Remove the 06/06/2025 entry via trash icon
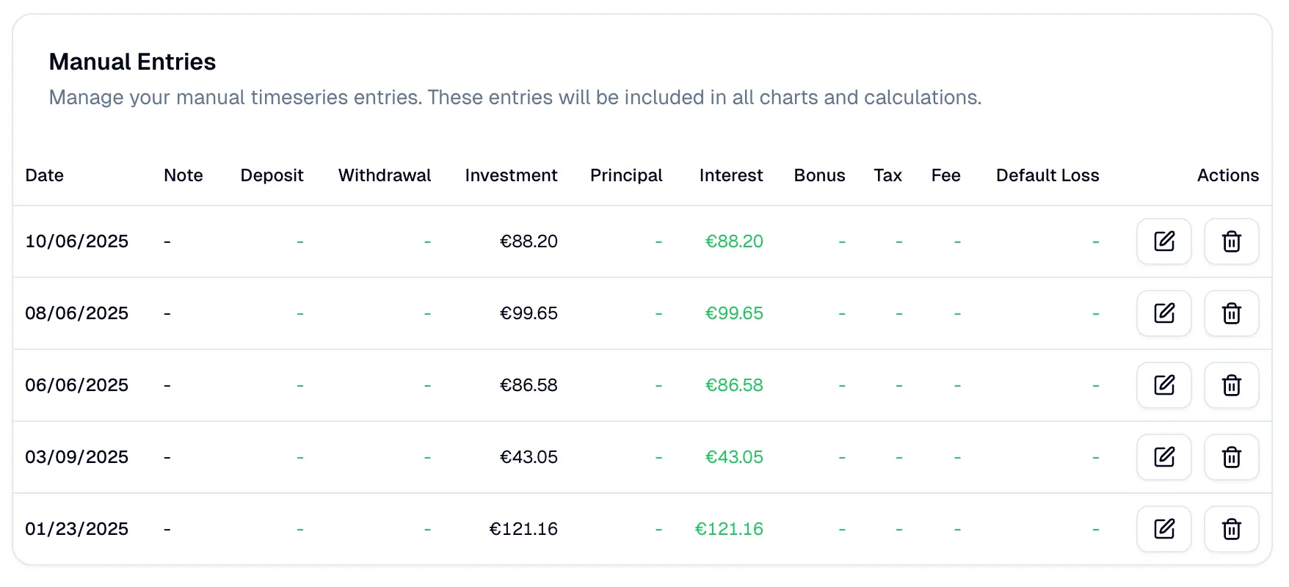Image resolution: width=1289 pixels, height=587 pixels. click(x=1231, y=385)
